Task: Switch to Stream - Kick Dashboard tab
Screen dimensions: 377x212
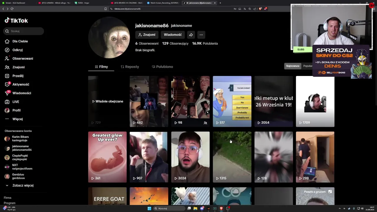Action: 18,3
